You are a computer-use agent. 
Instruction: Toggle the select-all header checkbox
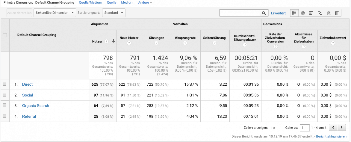pyautogui.click(x=5, y=35)
